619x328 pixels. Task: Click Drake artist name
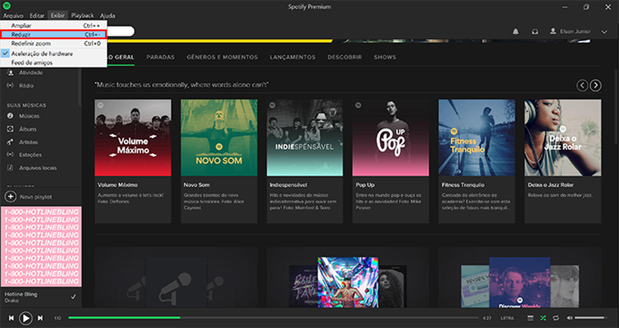[x=11, y=301]
